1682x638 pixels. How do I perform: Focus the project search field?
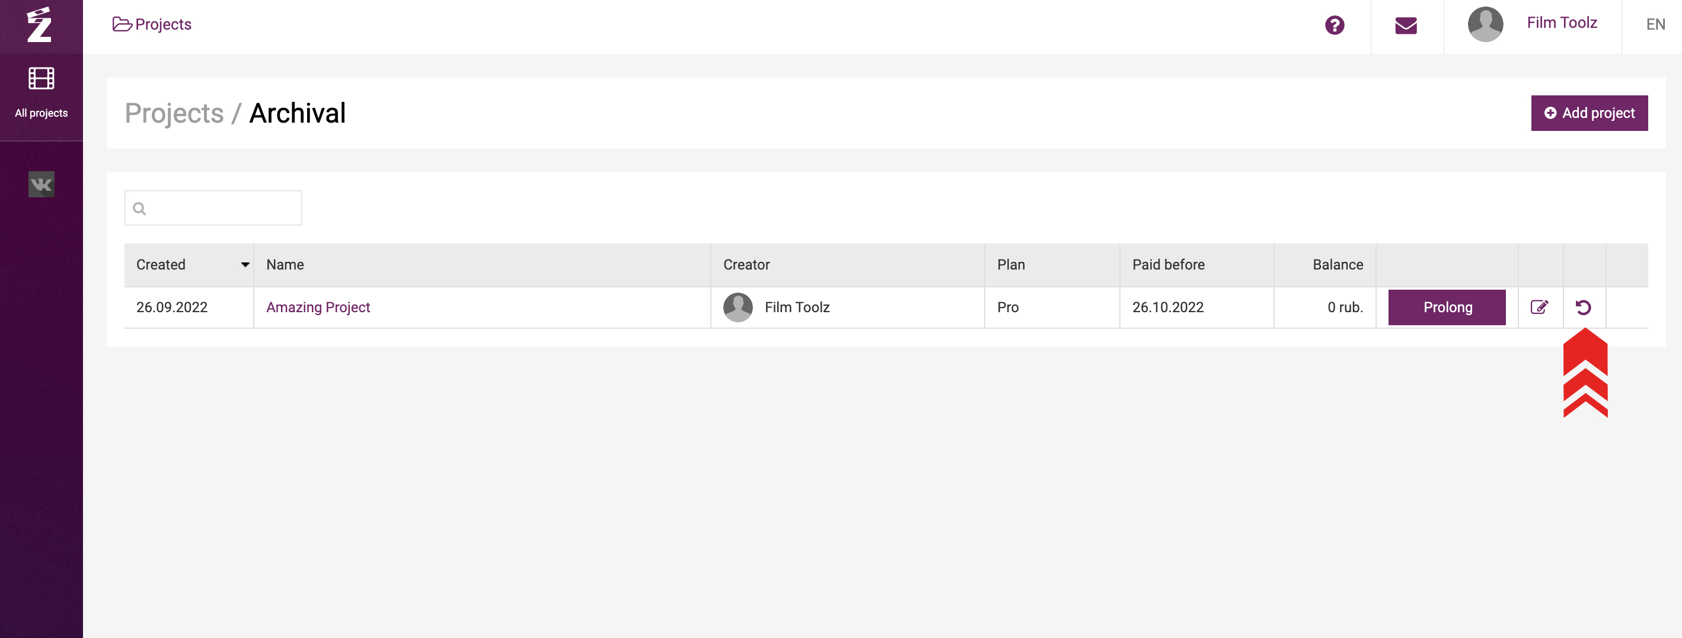(213, 208)
